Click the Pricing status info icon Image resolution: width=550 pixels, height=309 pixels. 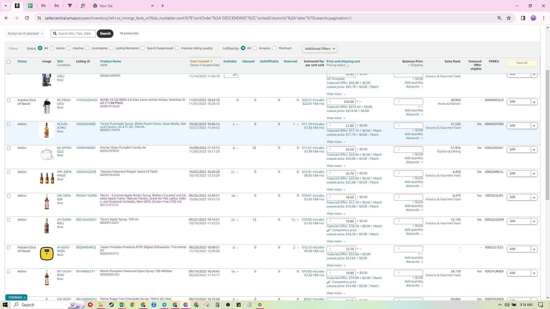click(348, 66)
